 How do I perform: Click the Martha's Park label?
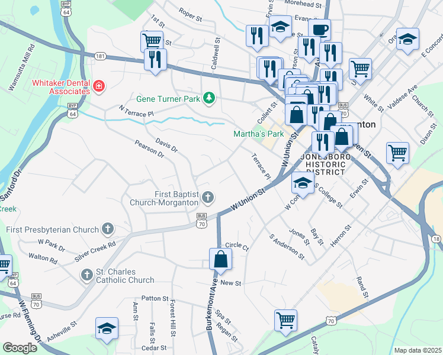258,134
